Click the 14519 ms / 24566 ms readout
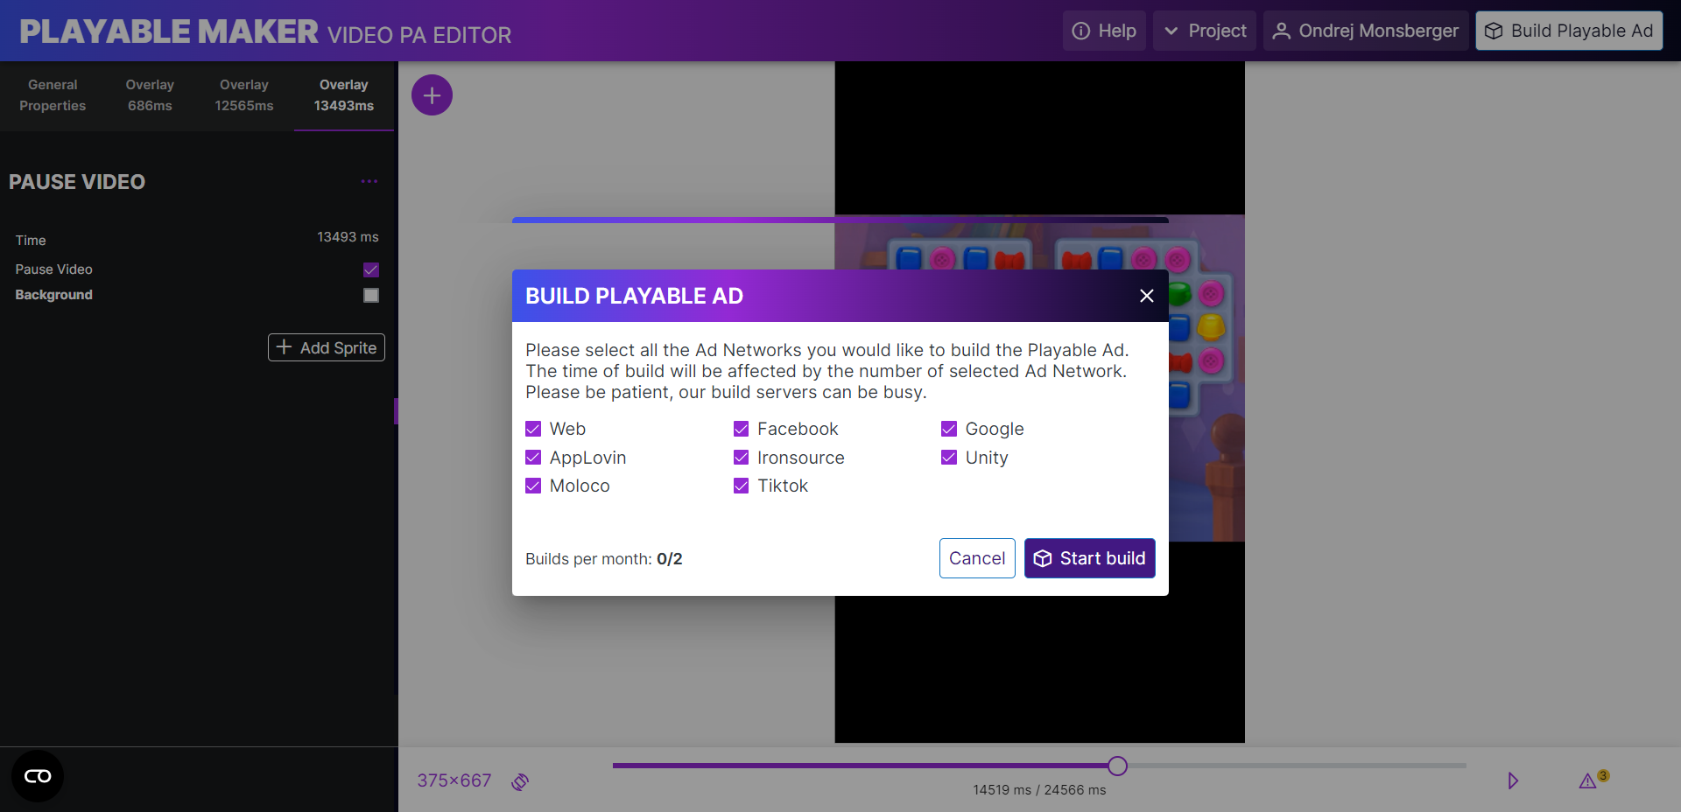This screenshot has width=1681, height=812. pos(1039,790)
